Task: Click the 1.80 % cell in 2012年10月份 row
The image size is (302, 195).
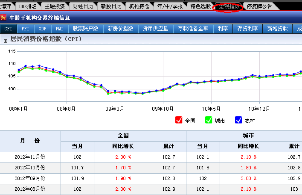Action: coord(248,168)
